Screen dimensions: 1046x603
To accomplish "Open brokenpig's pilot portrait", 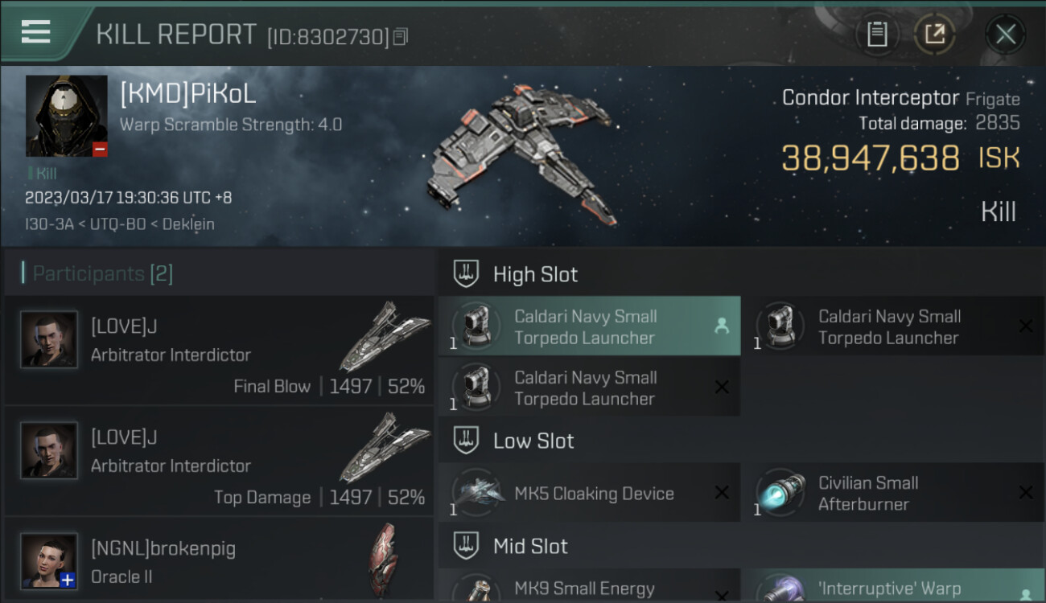I will pos(49,560).
